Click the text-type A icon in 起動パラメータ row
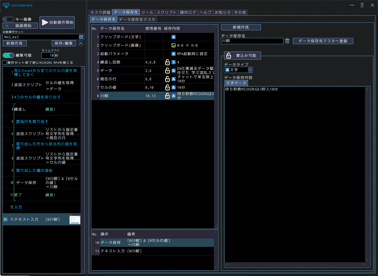Screen dimensions: 378x276 pos(174,54)
